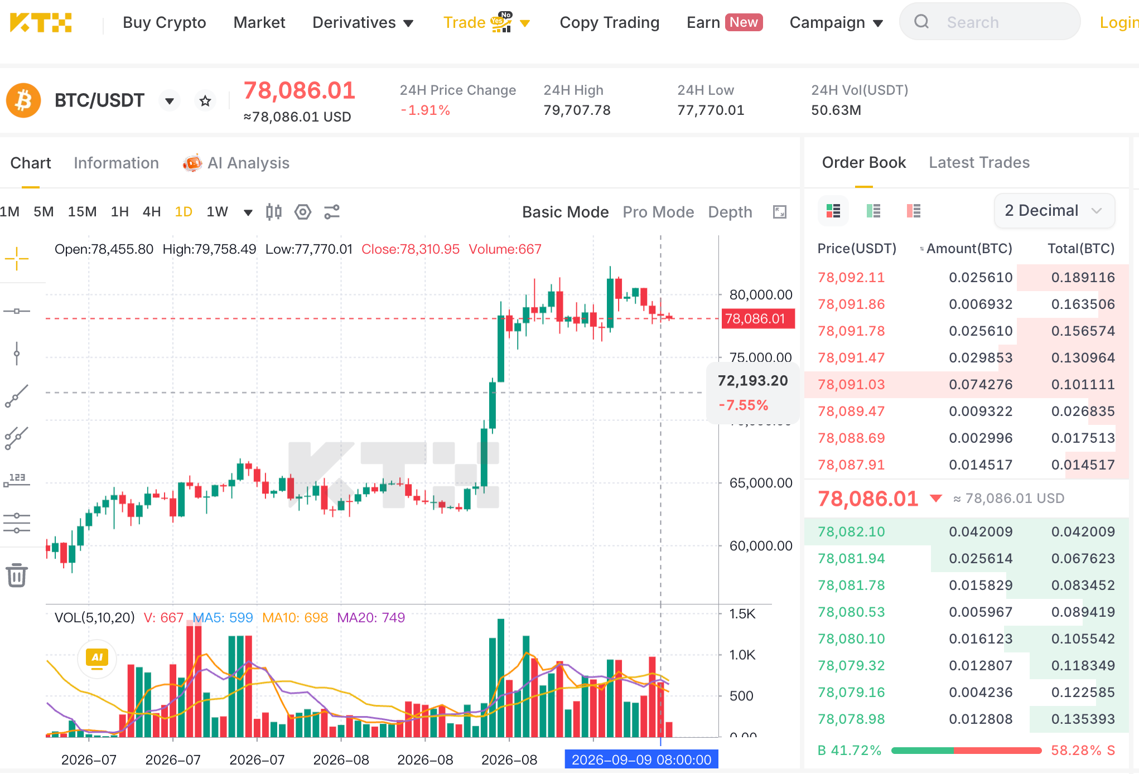Click red down arrow beside current price
This screenshot has height=774, width=1139.
tap(936, 498)
